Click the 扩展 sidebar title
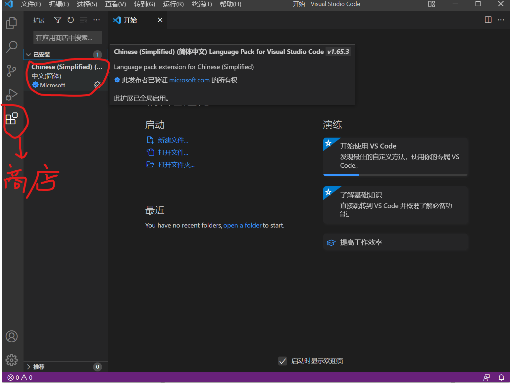This screenshot has width=510, height=383. click(39, 20)
